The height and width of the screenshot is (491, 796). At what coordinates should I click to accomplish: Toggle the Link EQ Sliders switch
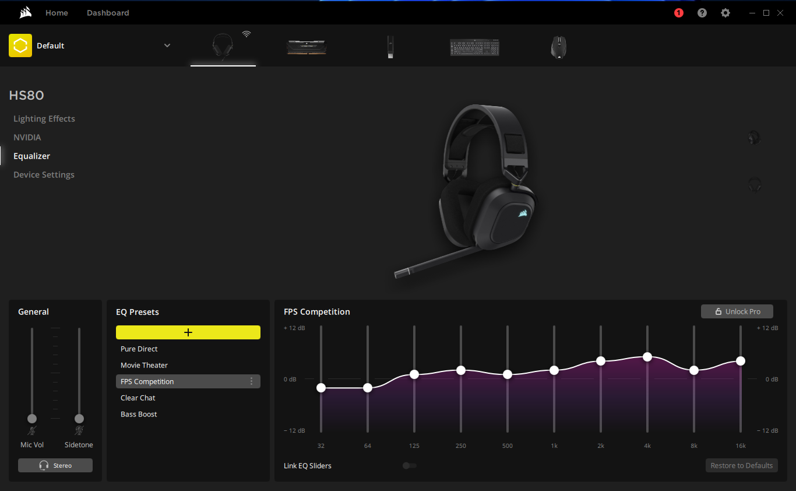click(410, 465)
